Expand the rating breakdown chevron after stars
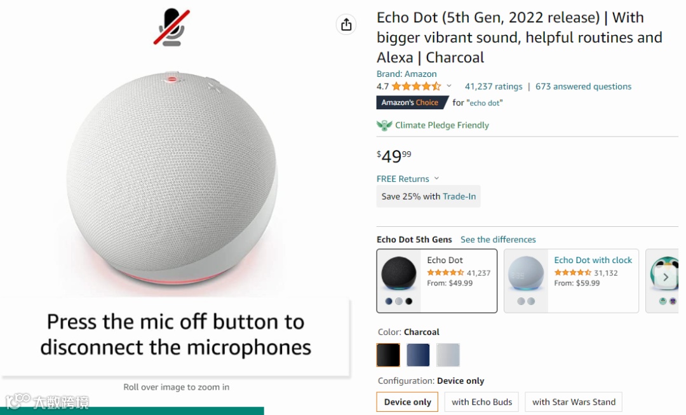The image size is (686, 415). click(x=449, y=86)
